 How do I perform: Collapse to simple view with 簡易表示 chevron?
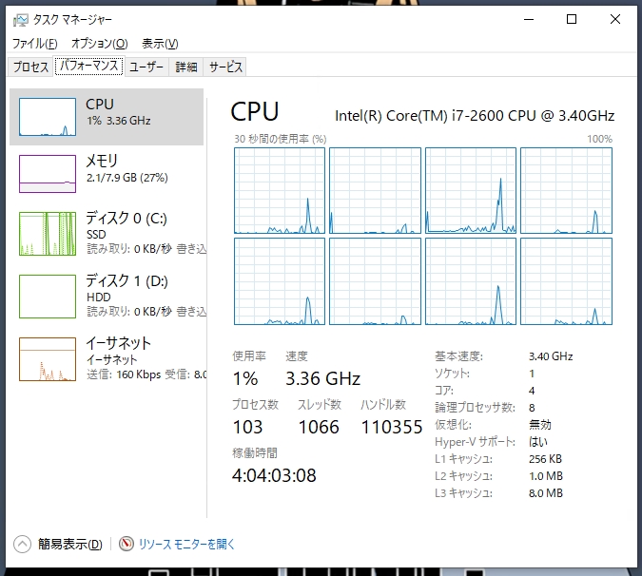point(22,544)
